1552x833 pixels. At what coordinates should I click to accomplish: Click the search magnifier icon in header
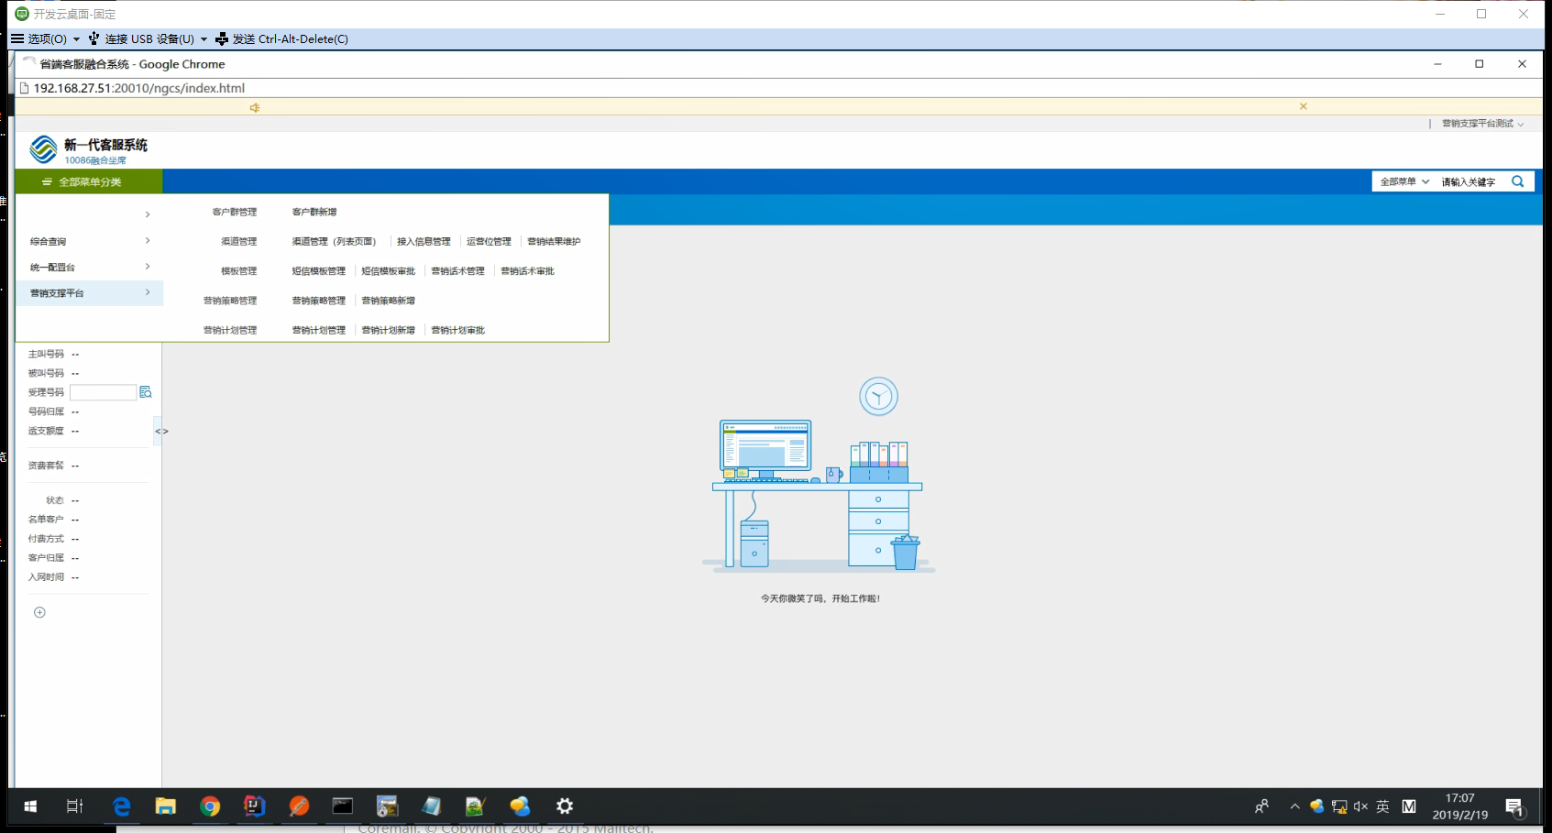pos(1518,181)
